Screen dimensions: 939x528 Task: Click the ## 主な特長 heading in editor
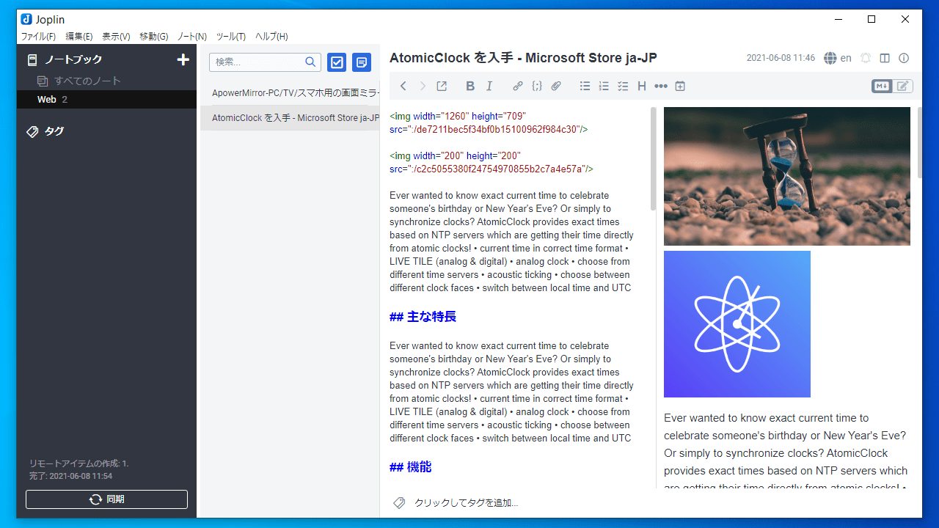click(423, 317)
